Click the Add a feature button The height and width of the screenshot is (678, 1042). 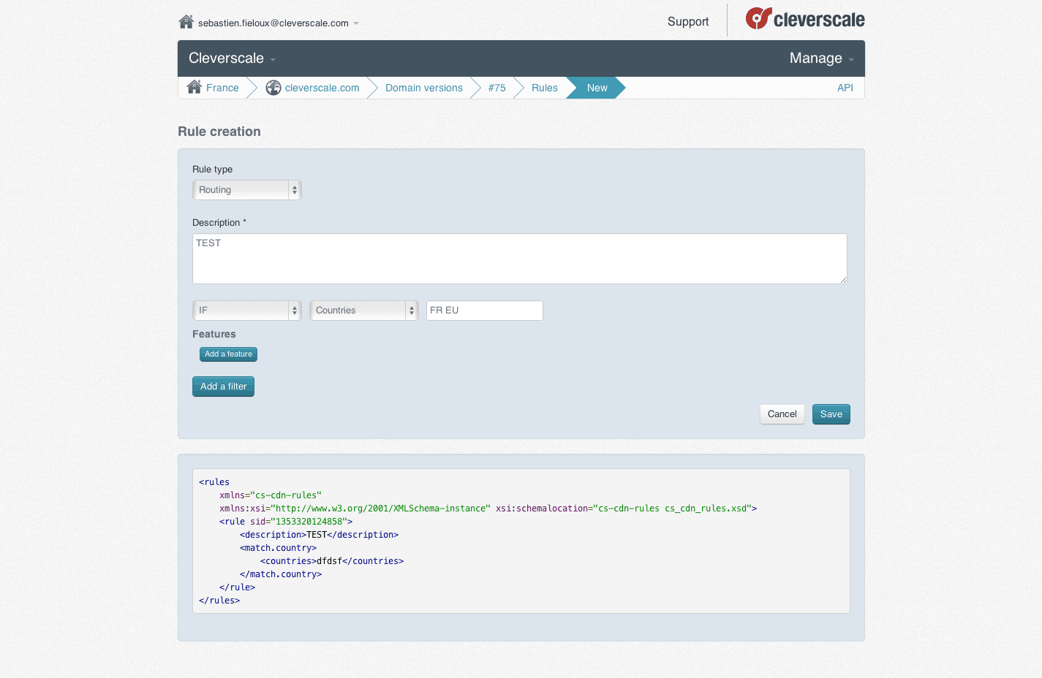click(228, 354)
